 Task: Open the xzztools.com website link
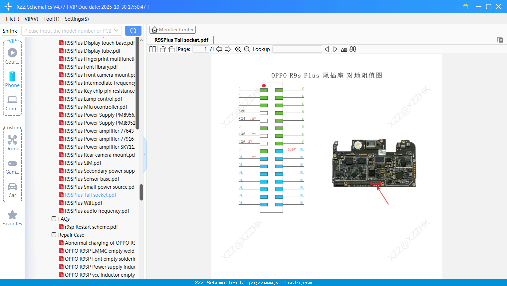click(276, 283)
